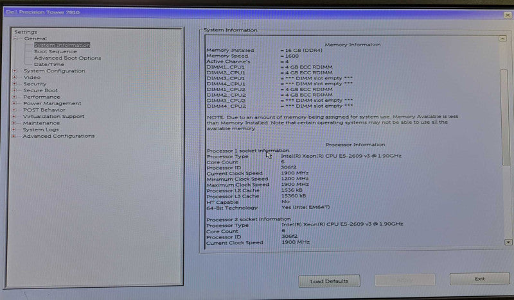514x300 pixels.
Task: Select the General category label
Action: 35,38
